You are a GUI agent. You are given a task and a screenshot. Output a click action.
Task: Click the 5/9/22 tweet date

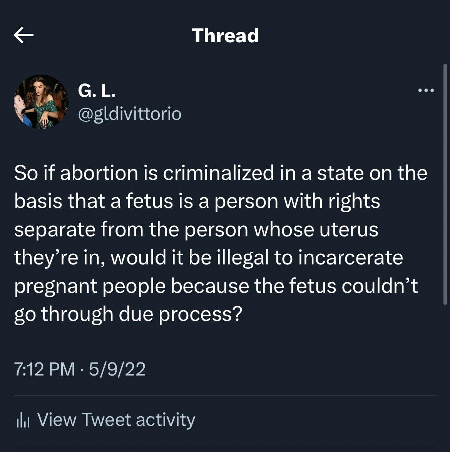[x=117, y=369]
